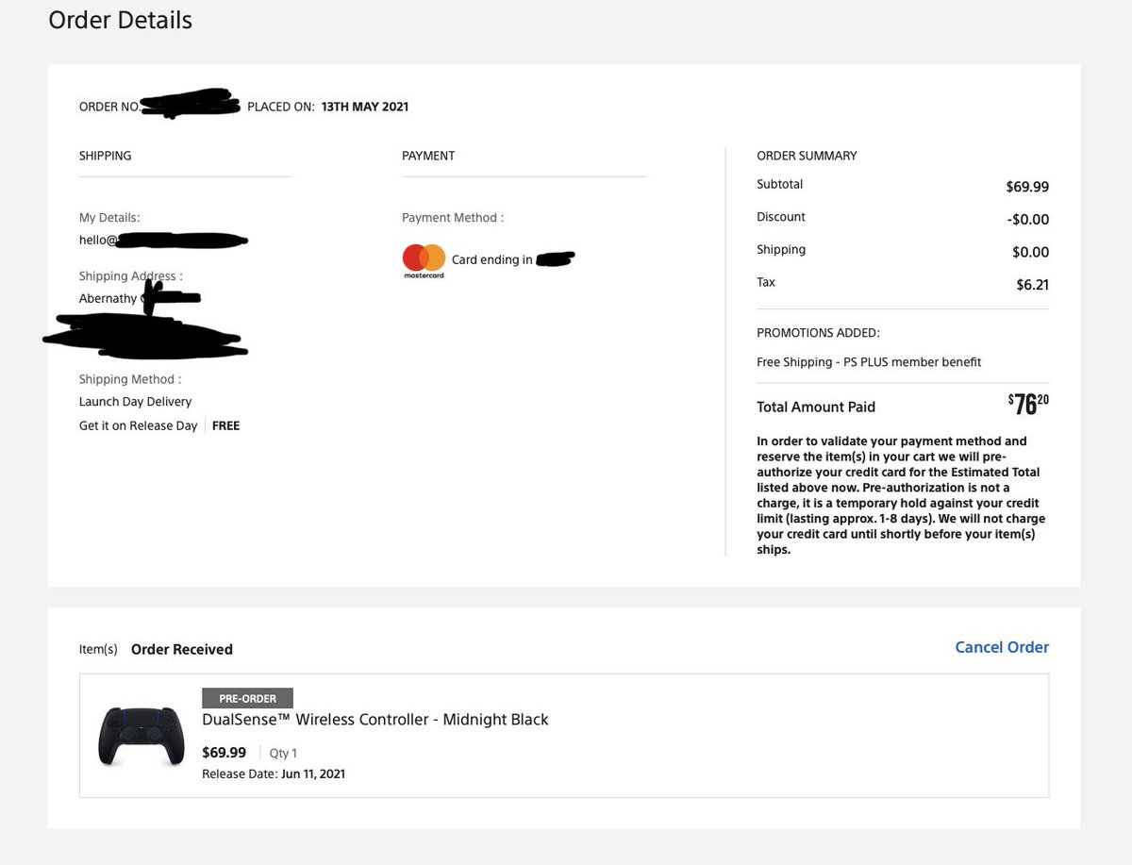Click the Discount label in order summary
1132x865 pixels.
[x=781, y=217]
